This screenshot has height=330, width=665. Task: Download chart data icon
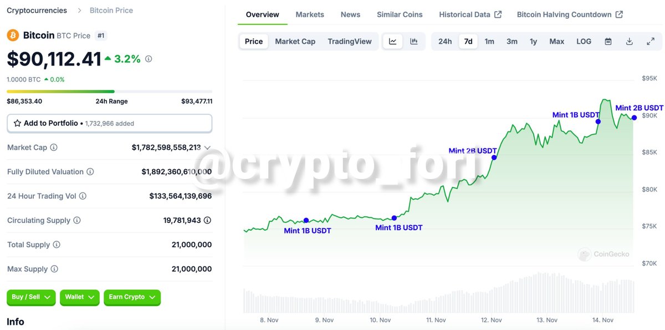(630, 42)
